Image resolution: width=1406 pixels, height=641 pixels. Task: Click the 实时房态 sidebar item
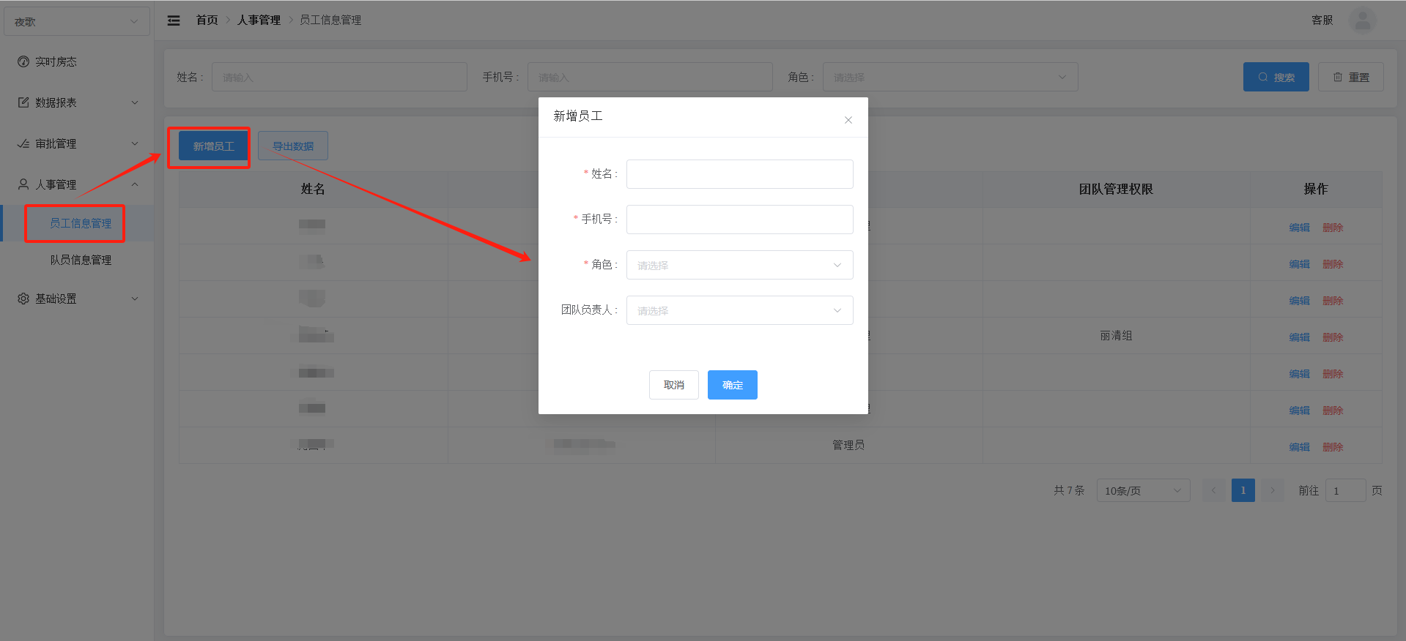pyautogui.click(x=77, y=61)
